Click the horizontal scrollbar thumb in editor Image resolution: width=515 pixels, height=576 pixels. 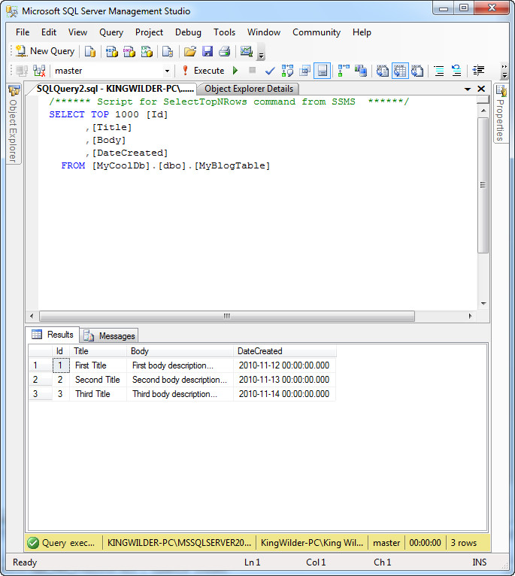pos(227,316)
